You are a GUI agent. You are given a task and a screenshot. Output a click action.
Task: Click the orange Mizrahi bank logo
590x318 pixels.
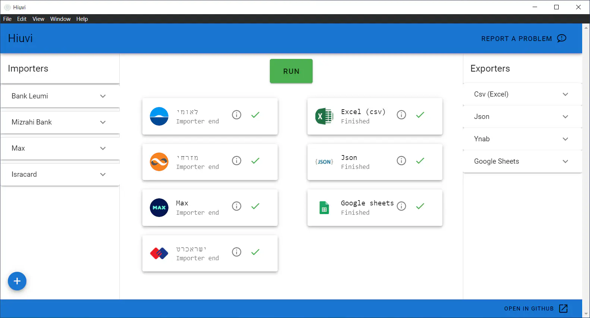159,162
